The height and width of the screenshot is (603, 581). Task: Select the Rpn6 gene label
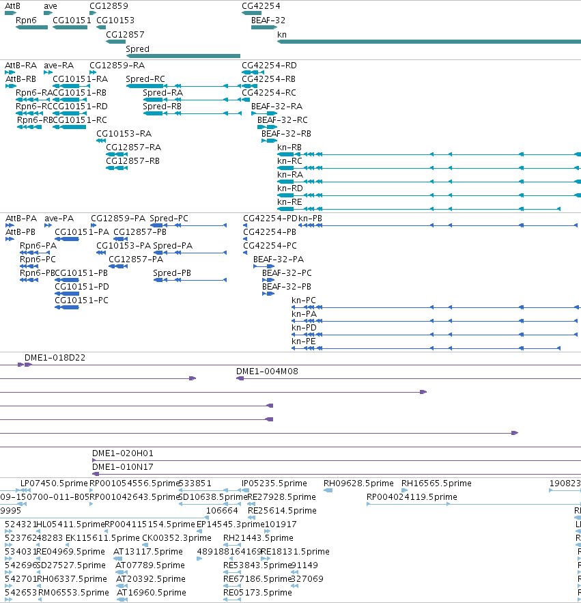point(26,20)
